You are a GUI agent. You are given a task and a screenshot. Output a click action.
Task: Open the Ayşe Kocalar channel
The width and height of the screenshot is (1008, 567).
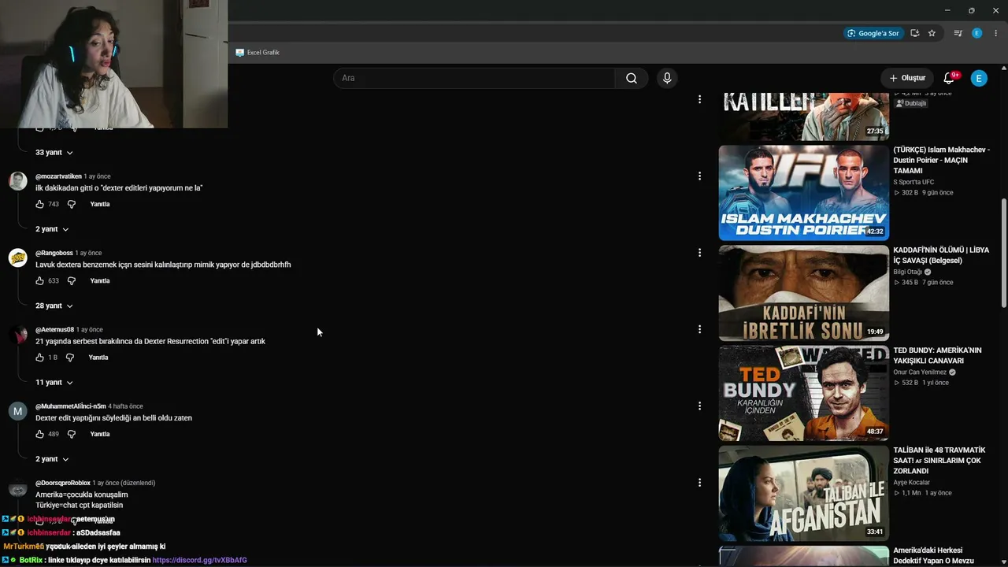coord(911,482)
